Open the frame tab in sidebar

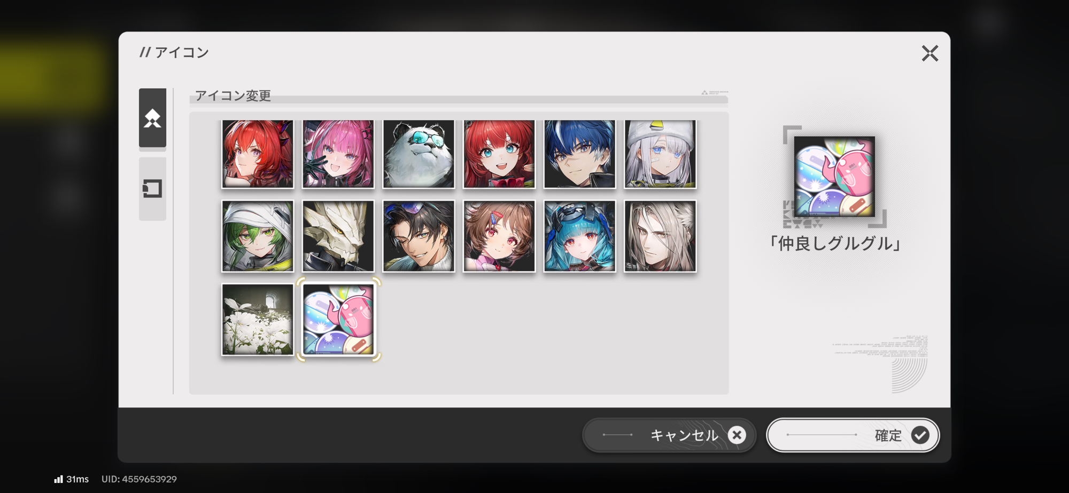[x=152, y=188]
